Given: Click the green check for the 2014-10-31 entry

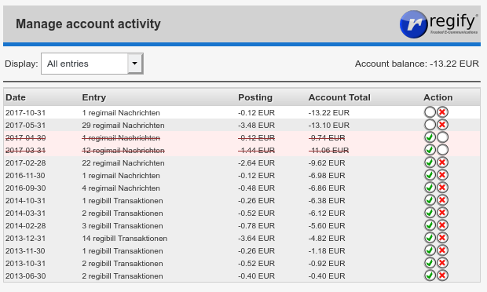Looking at the screenshot, I should click(430, 200).
